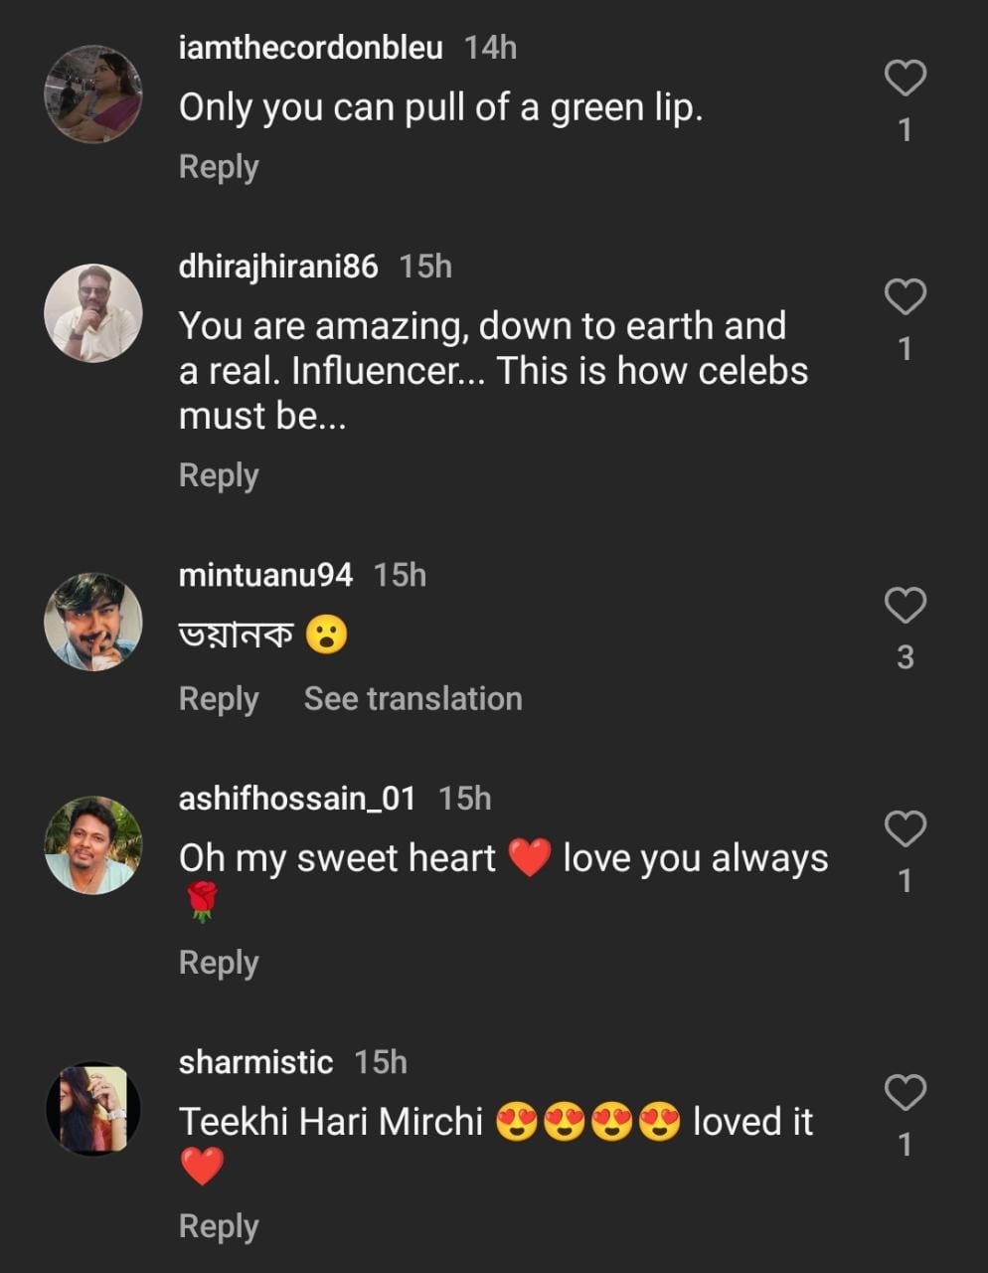
Task: Like the comment by mintuanu94
Action: 905,606
